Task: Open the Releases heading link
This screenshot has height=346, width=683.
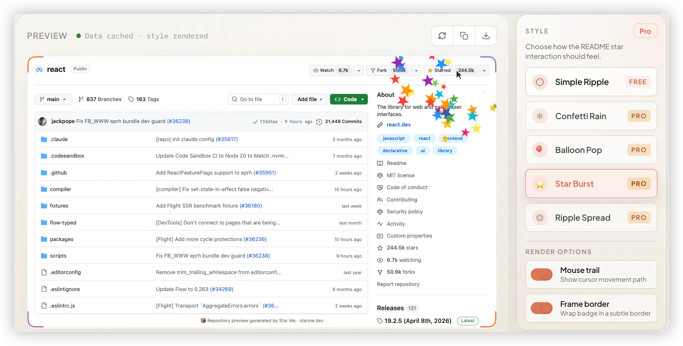Action: point(390,308)
